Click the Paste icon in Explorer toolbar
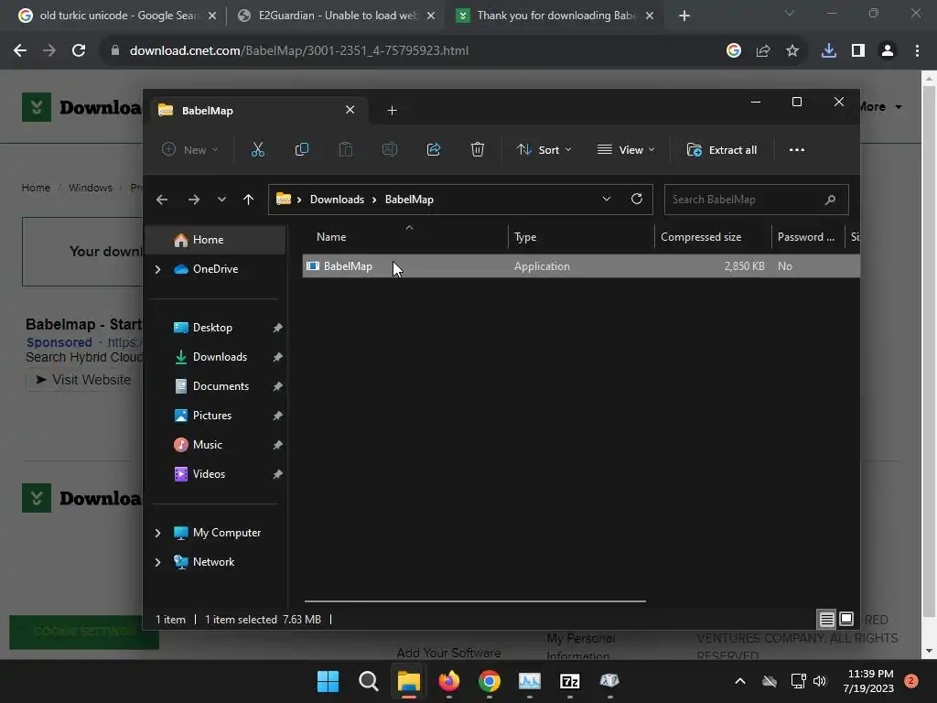The image size is (937, 703). (345, 149)
